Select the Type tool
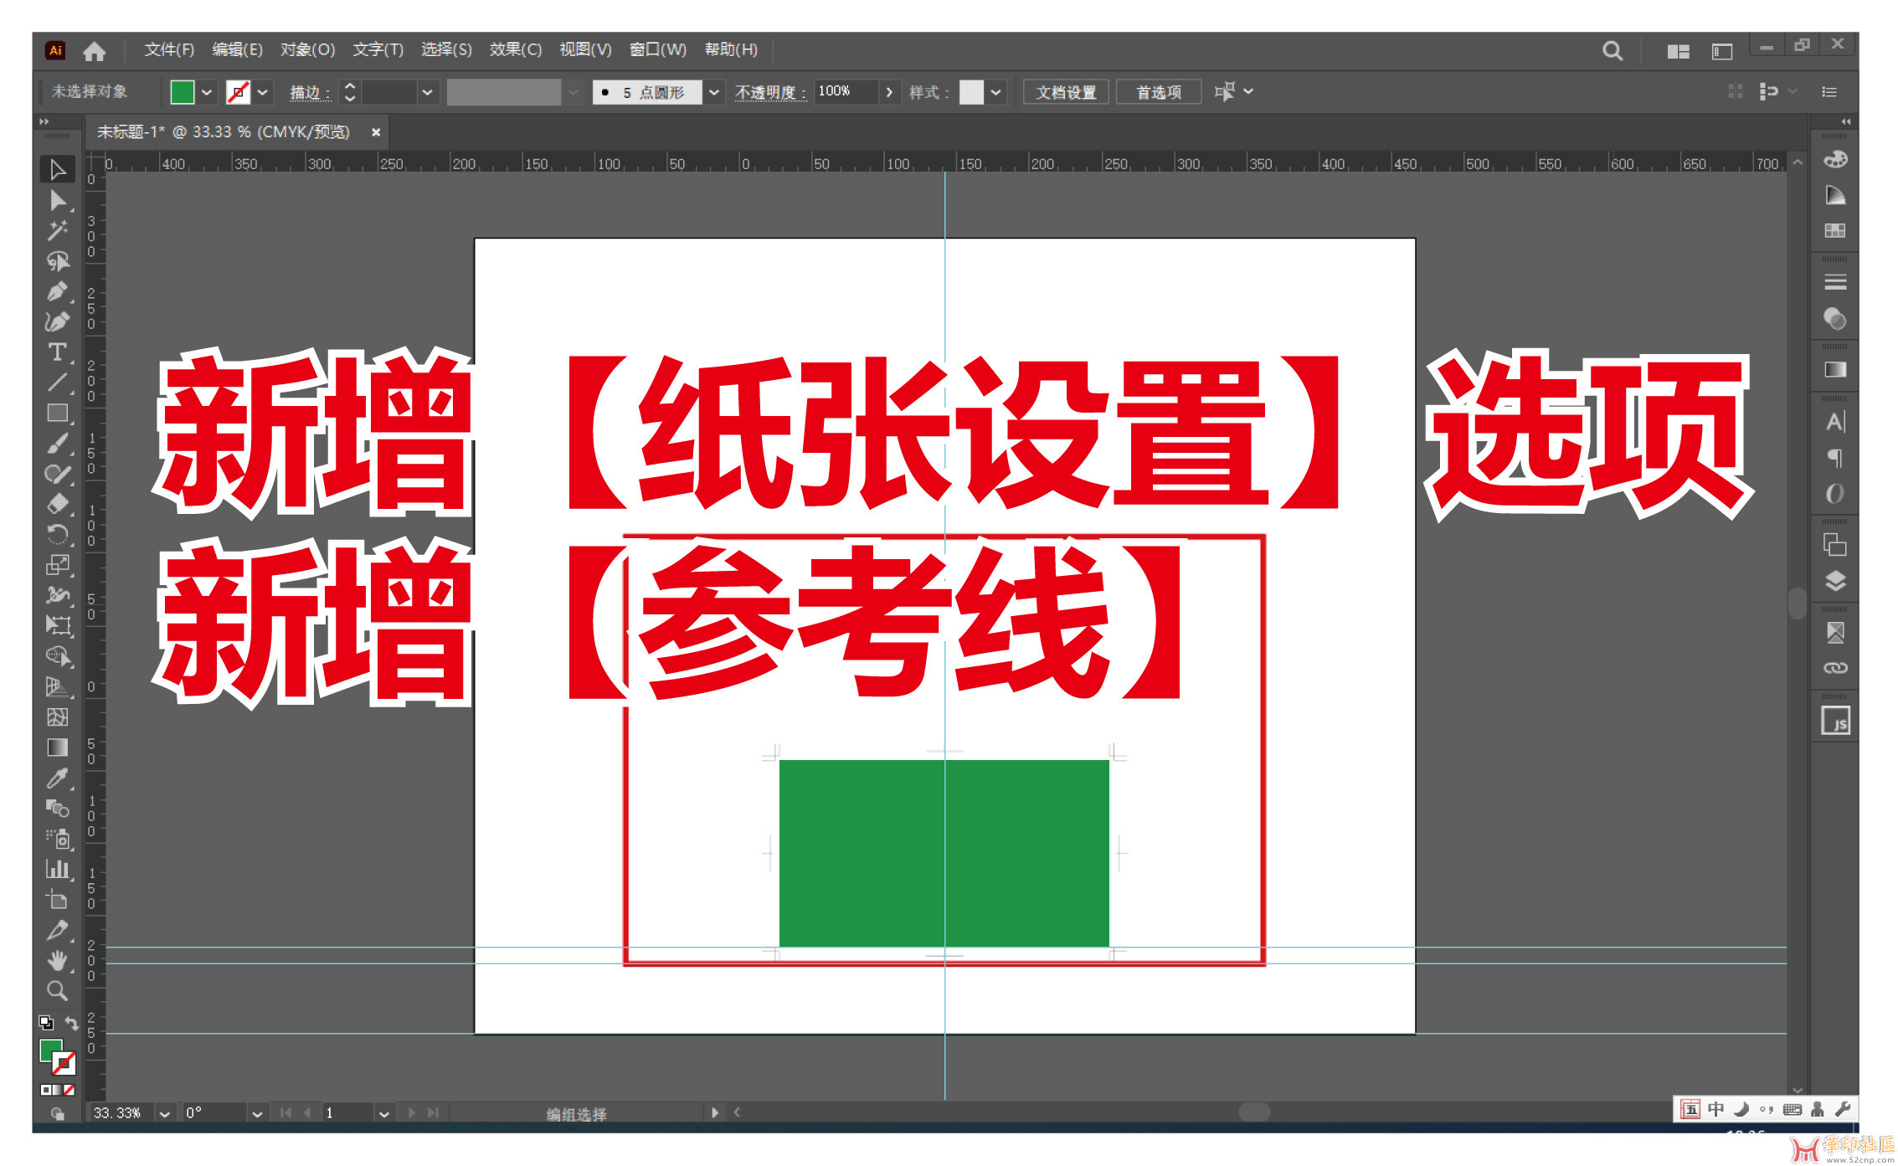 pos(57,352)
